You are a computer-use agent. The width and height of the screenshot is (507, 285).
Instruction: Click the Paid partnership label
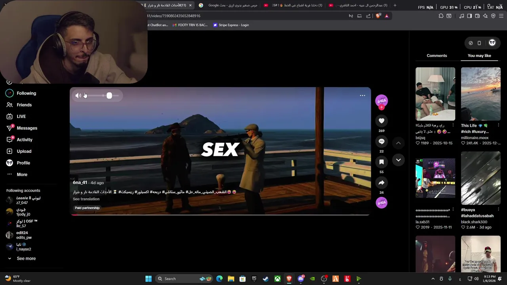click(87, 208)
